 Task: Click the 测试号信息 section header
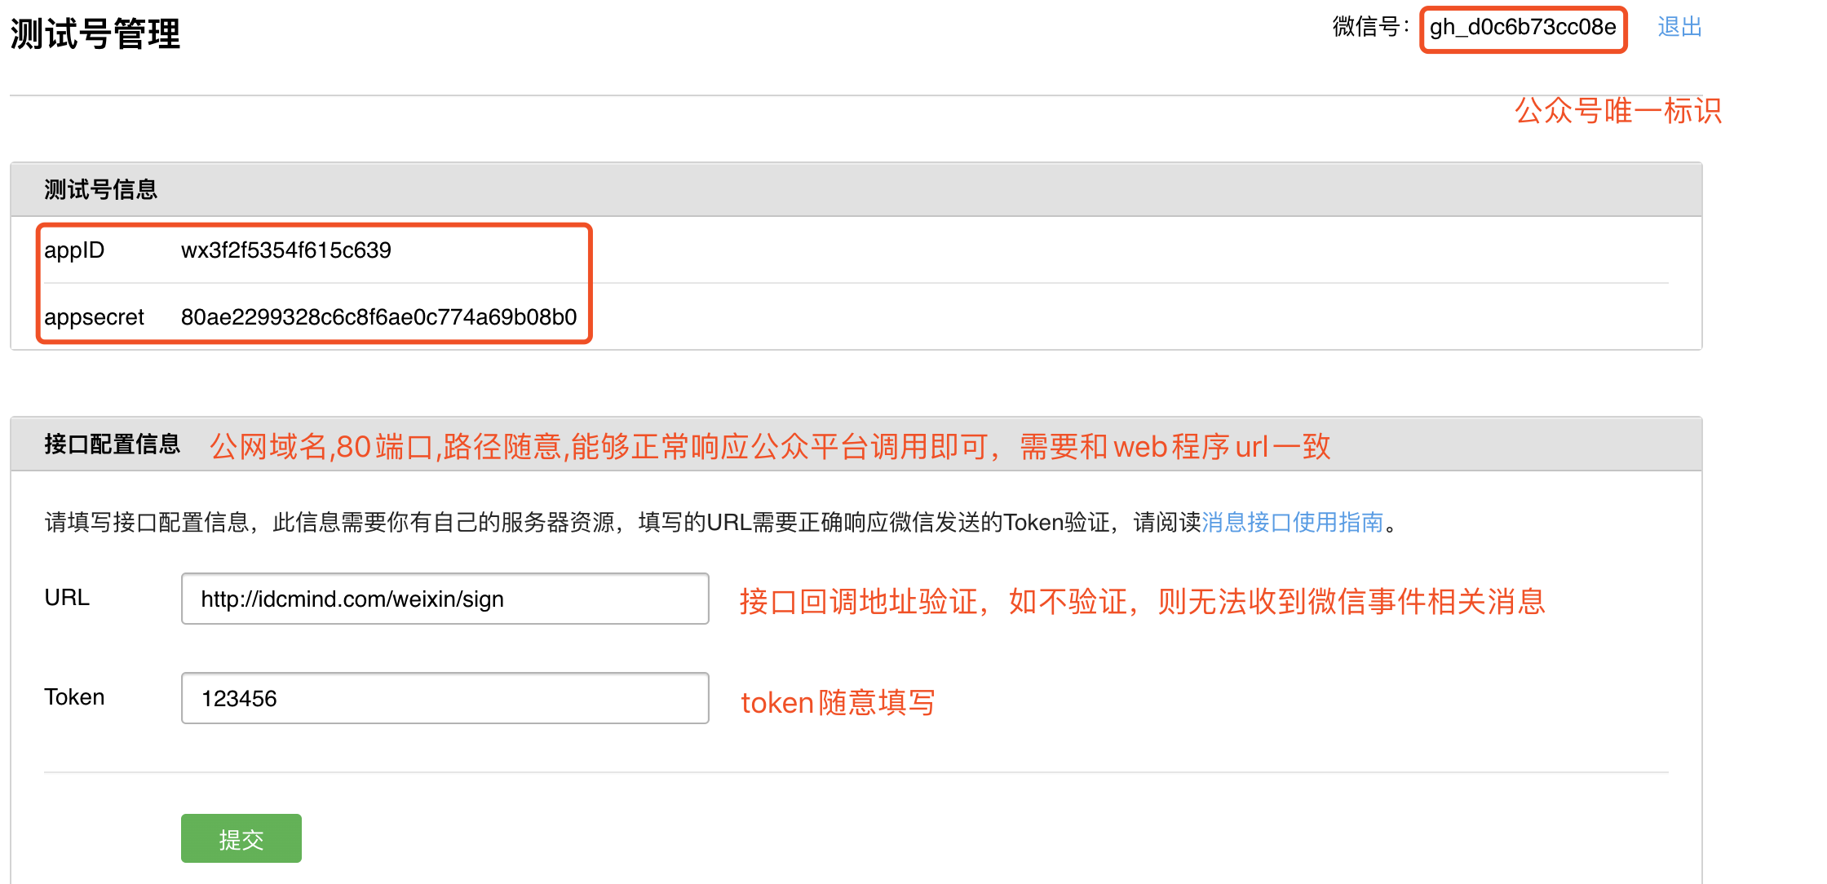tap(100, 190)
